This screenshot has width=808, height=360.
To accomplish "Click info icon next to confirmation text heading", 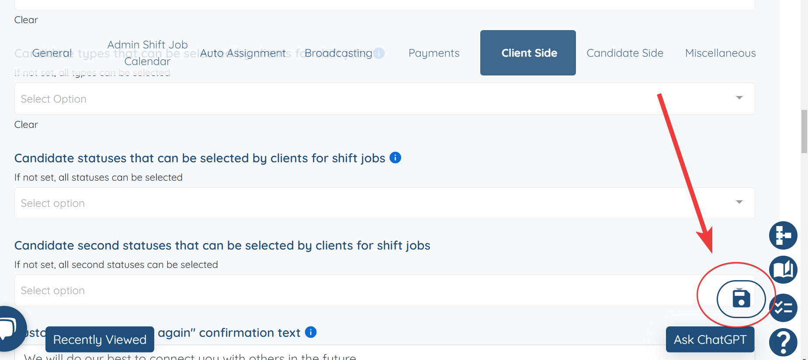I will click(311, 332).
